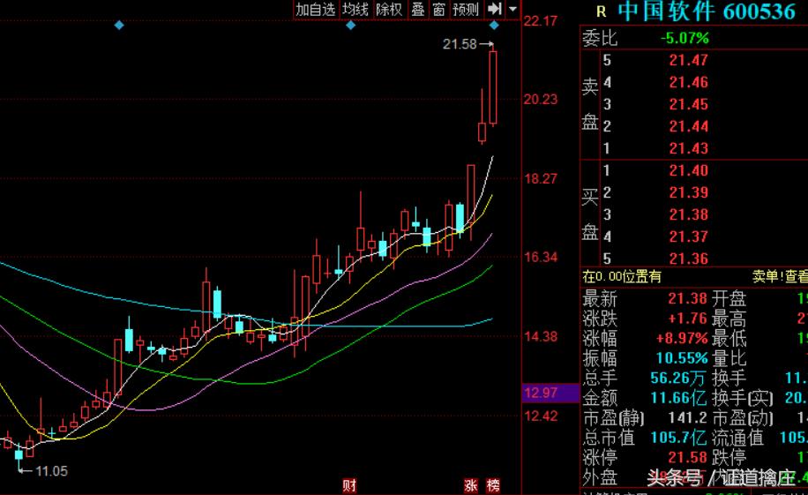Screen dimensions: 808x495
Task: Click the 流通值 label in quote panel
Action: (738, 438)
